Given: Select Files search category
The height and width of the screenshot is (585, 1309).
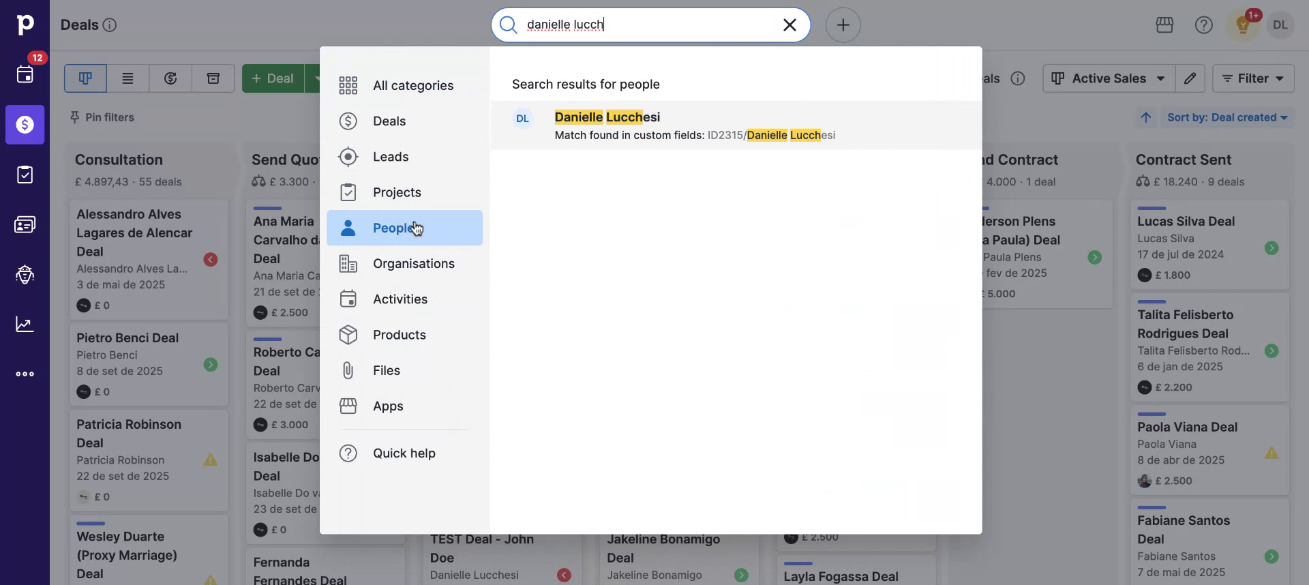Looking at the screenshot, I should pos(404,370).
